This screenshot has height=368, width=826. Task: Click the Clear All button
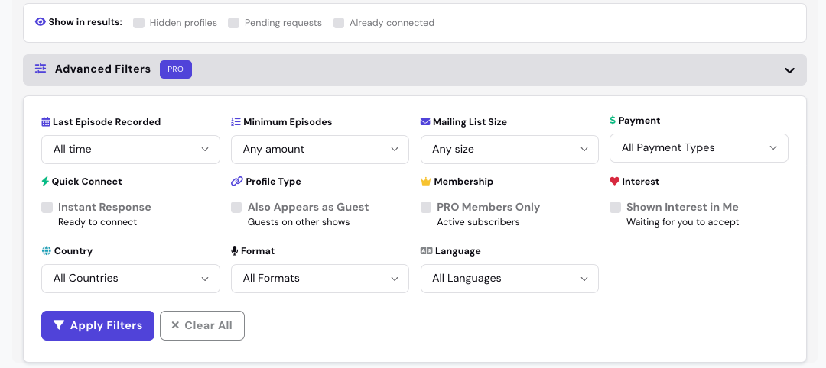pos(202,325)
